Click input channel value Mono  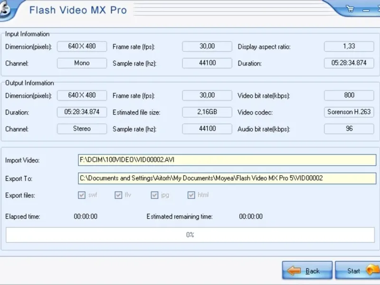(x=82, y=63)
